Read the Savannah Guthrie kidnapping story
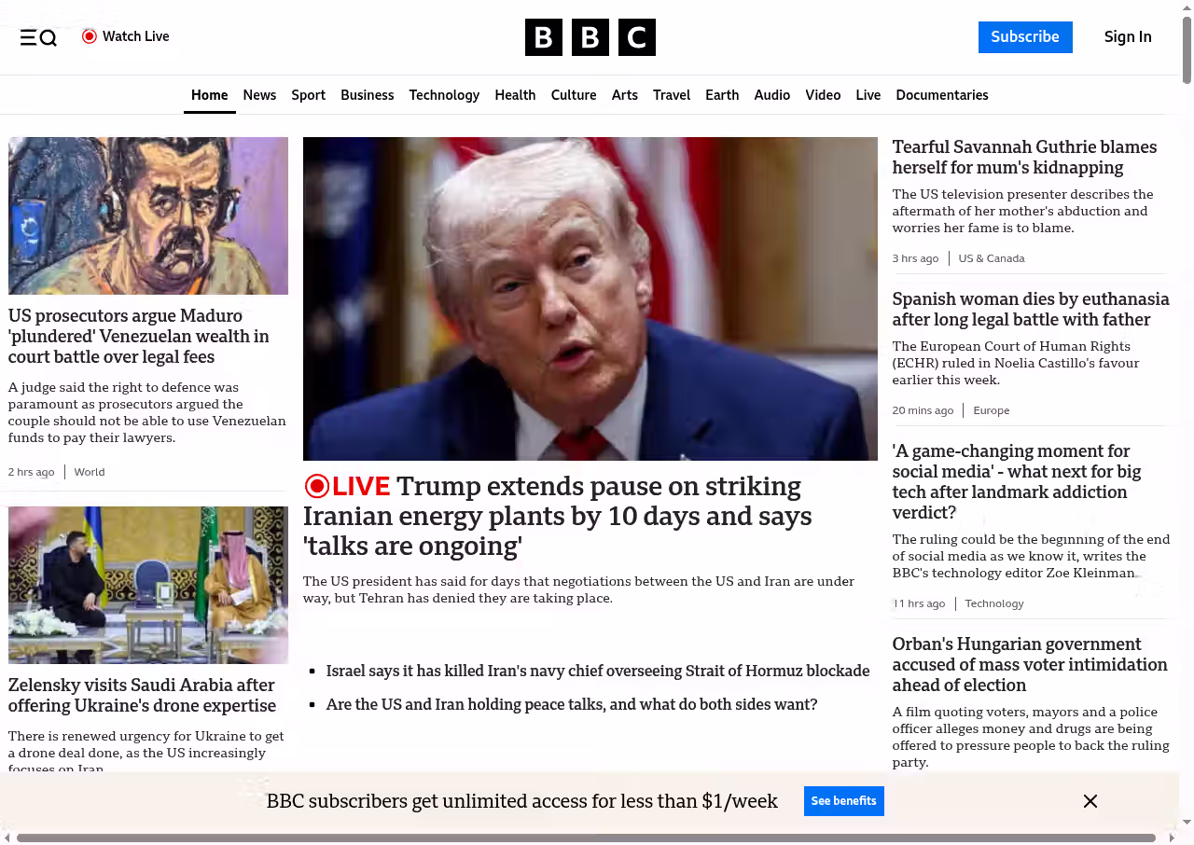 1024,157
